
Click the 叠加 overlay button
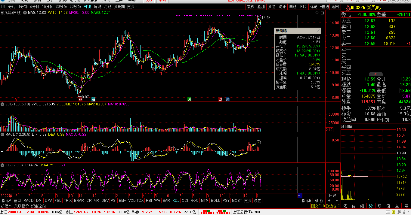[x=261, y=7]
